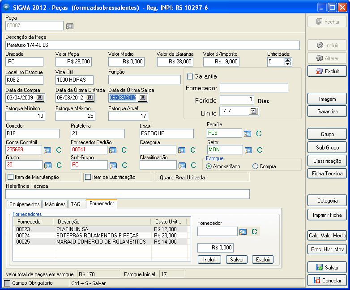Click Proc. Hist. Mov button
This screenshot has height=290, width=350.
(327, 249)
